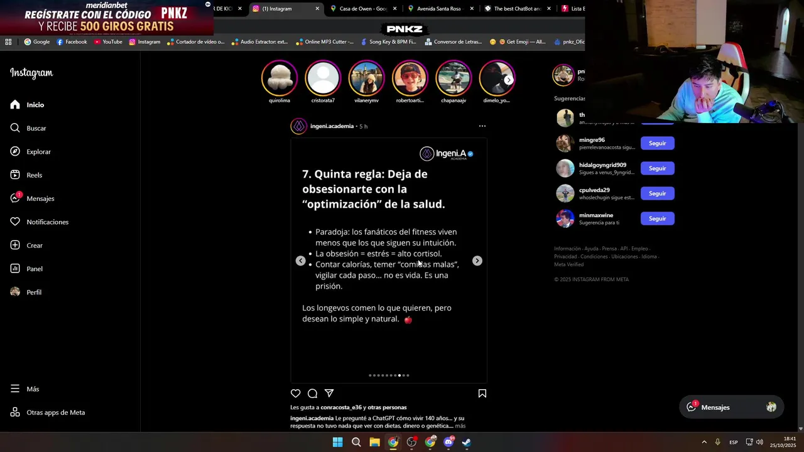
Task: Show hidden system tray icons
Action: point(704,442)
